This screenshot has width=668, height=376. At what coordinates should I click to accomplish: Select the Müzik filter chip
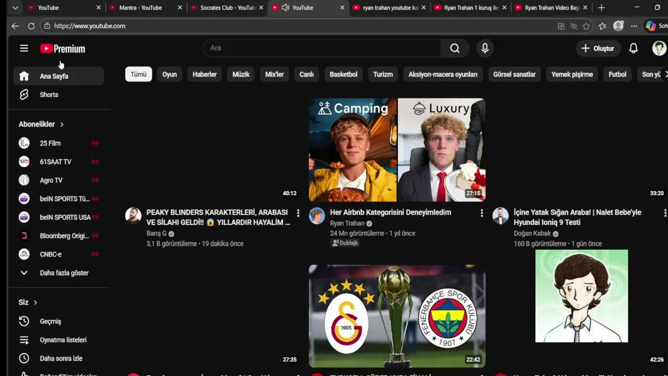(x=241, y=74)
